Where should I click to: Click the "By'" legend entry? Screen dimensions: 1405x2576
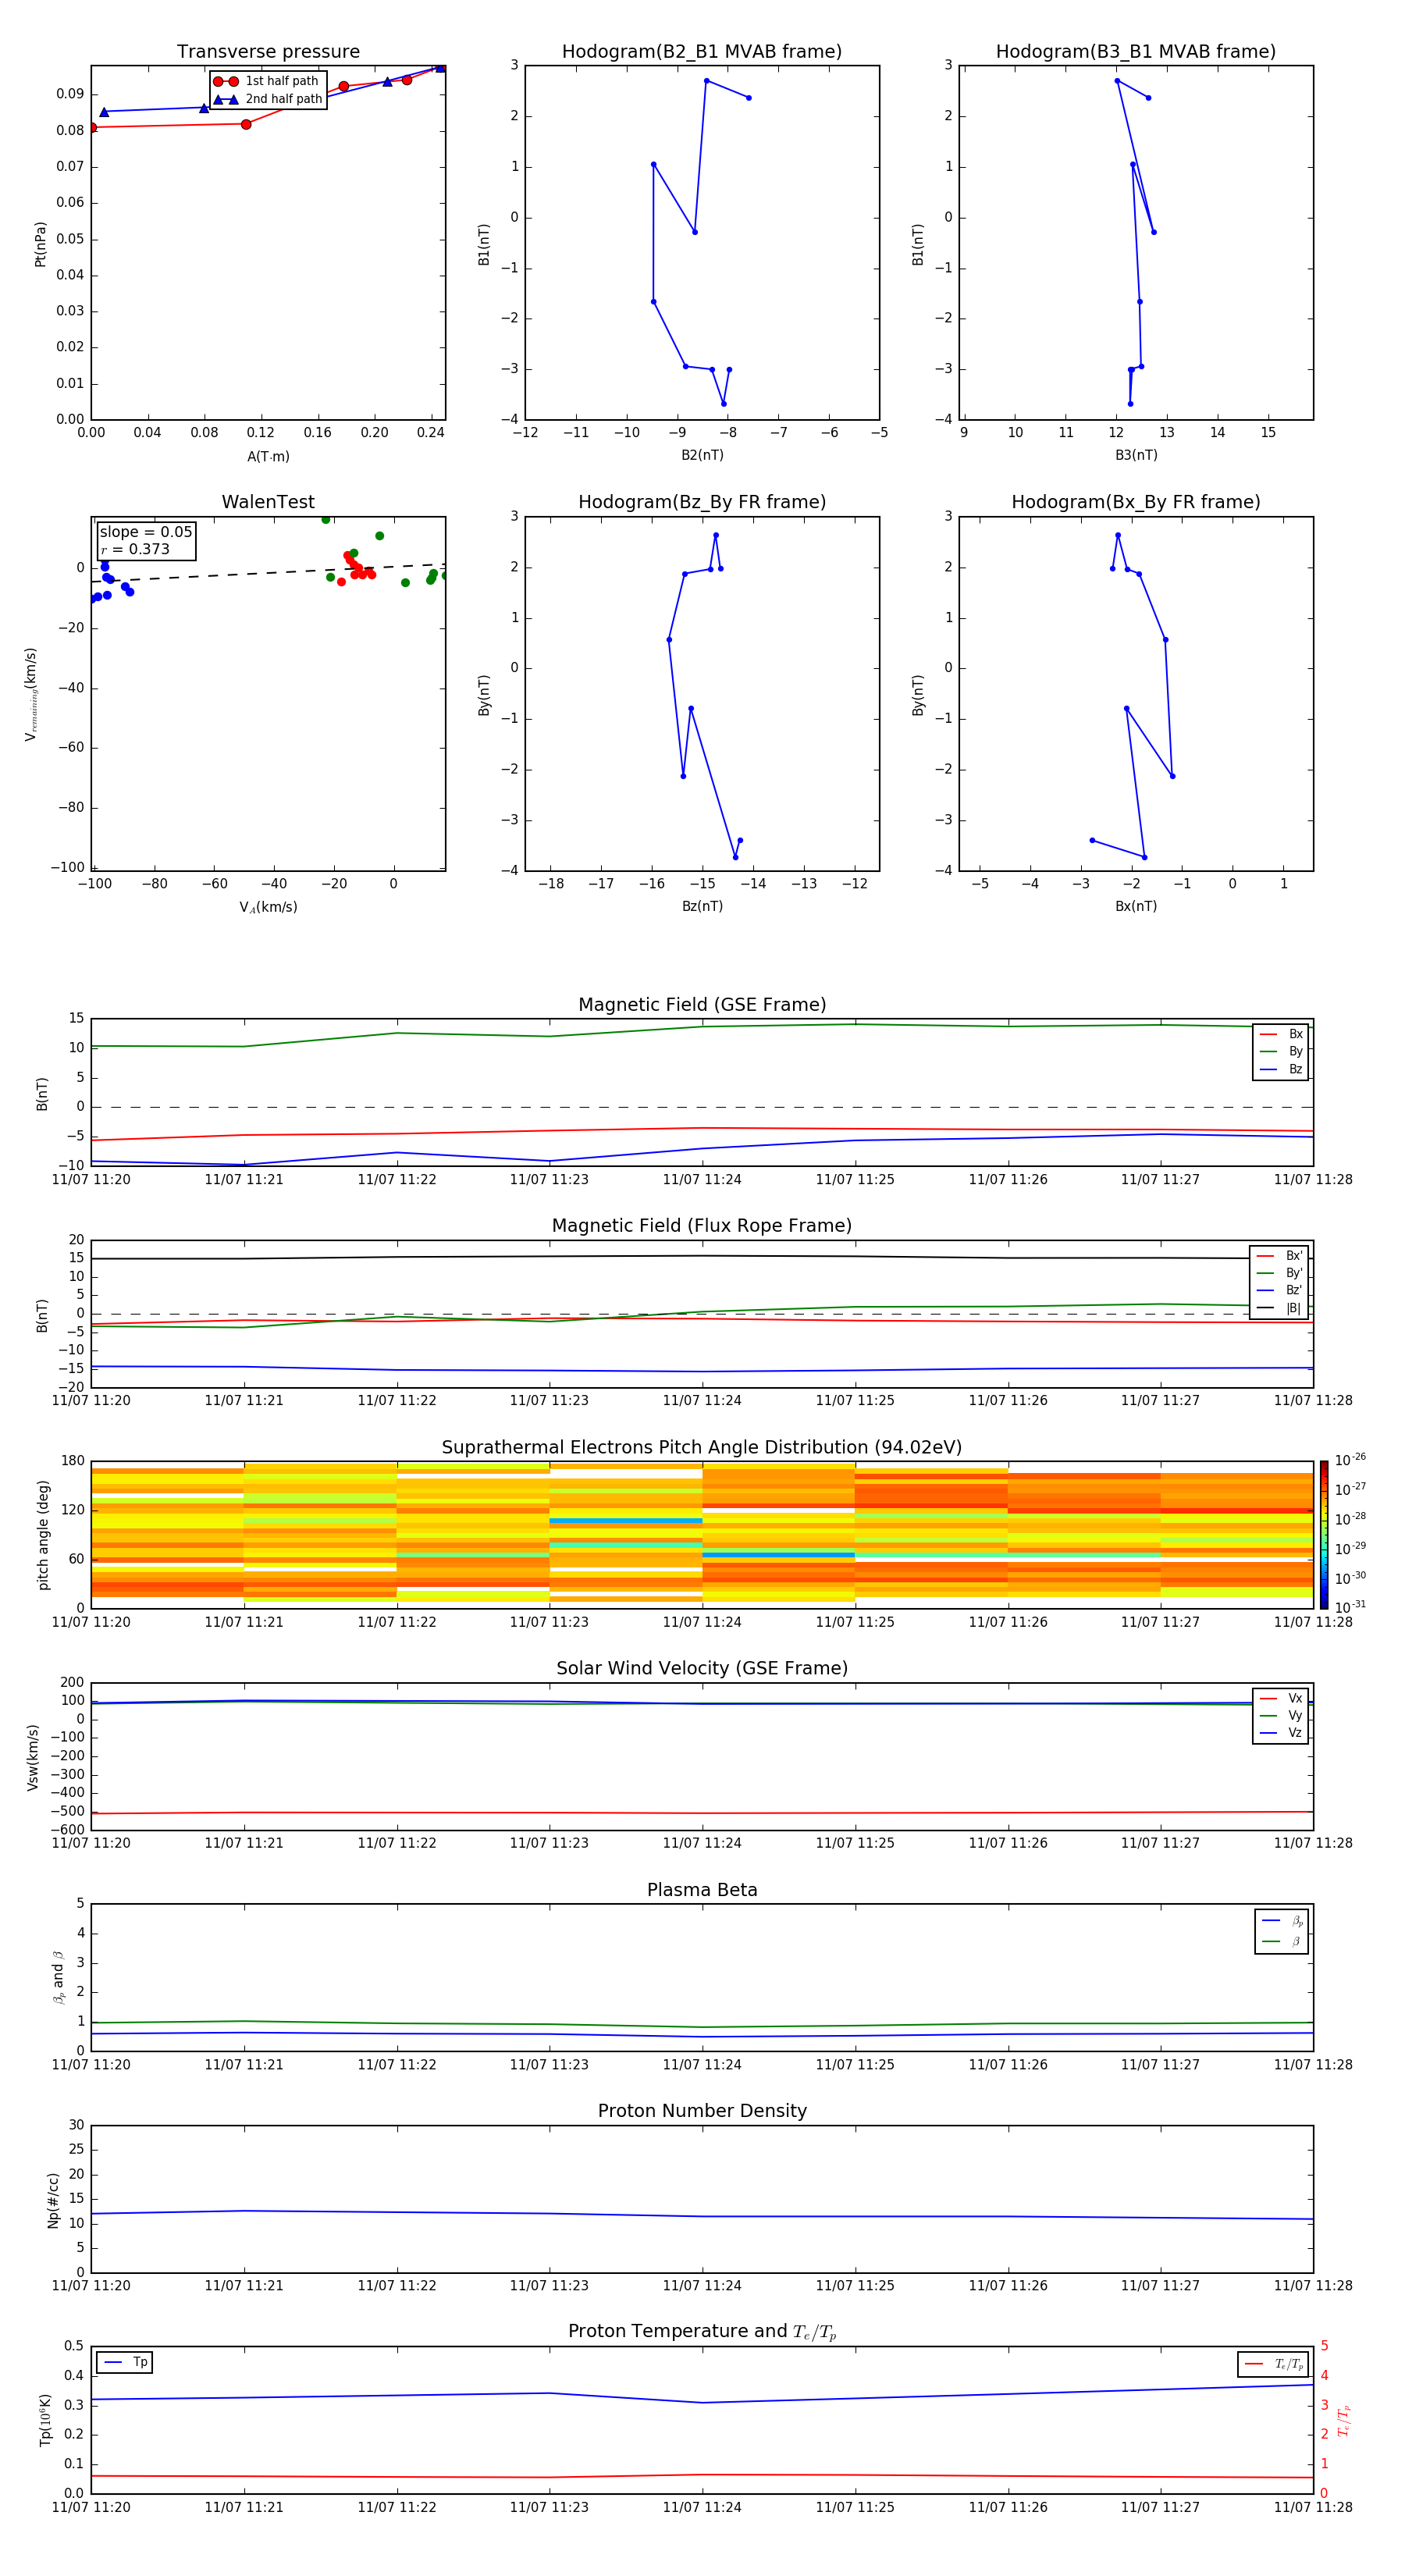pos(1280,1273)
